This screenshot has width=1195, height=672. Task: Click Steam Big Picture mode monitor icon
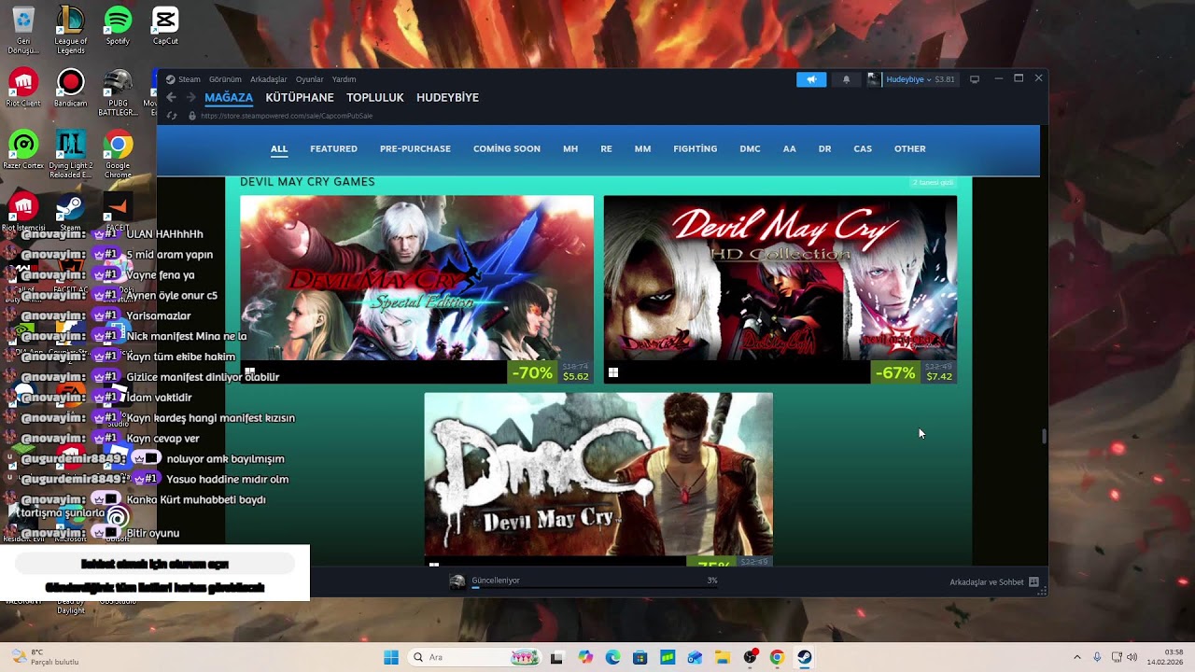(975, 79)
